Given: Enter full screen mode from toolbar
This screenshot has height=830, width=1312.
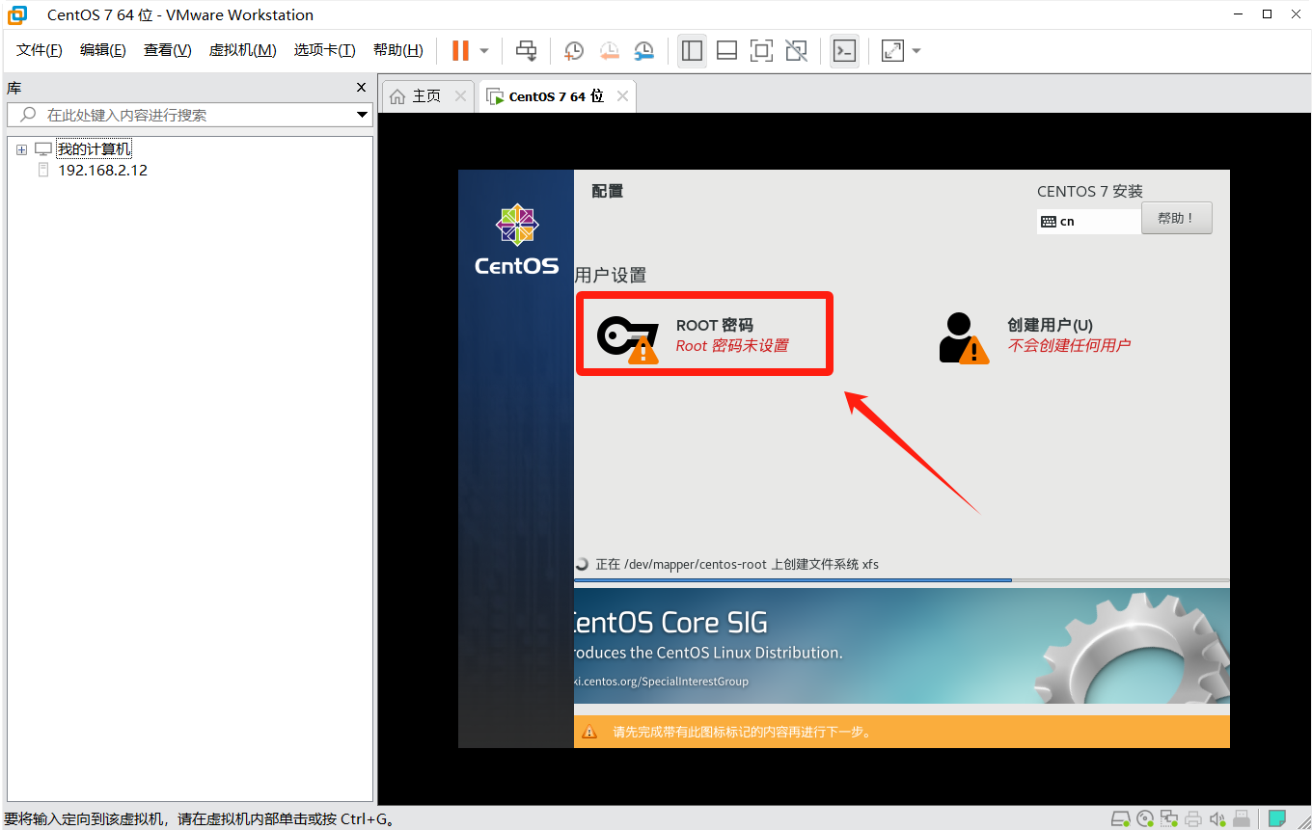Looking at the screenshot, I should (x=761, y=50).
